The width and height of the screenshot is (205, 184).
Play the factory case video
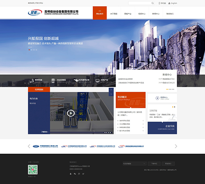[71, 113]
